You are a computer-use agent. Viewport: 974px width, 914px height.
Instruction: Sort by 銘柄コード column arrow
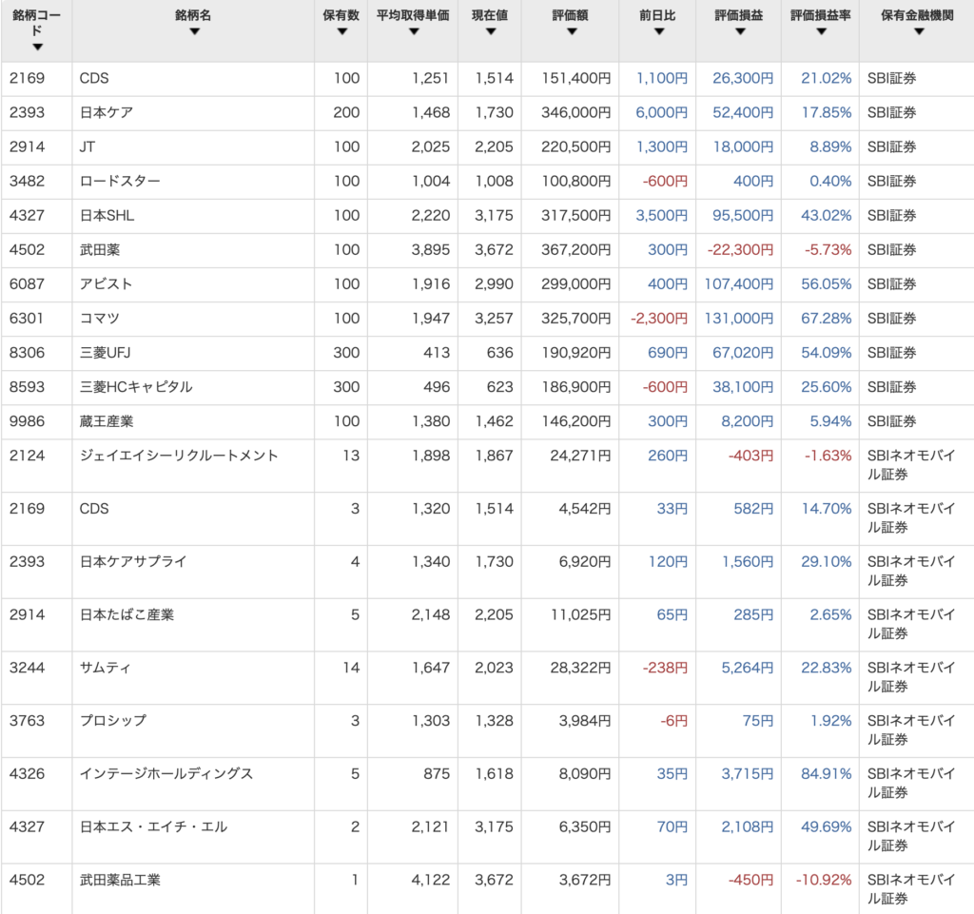[x=37, y=48]
